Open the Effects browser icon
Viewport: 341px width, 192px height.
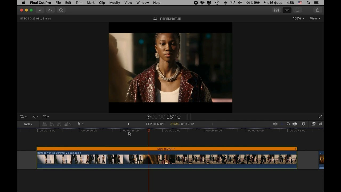pos(314,124)
